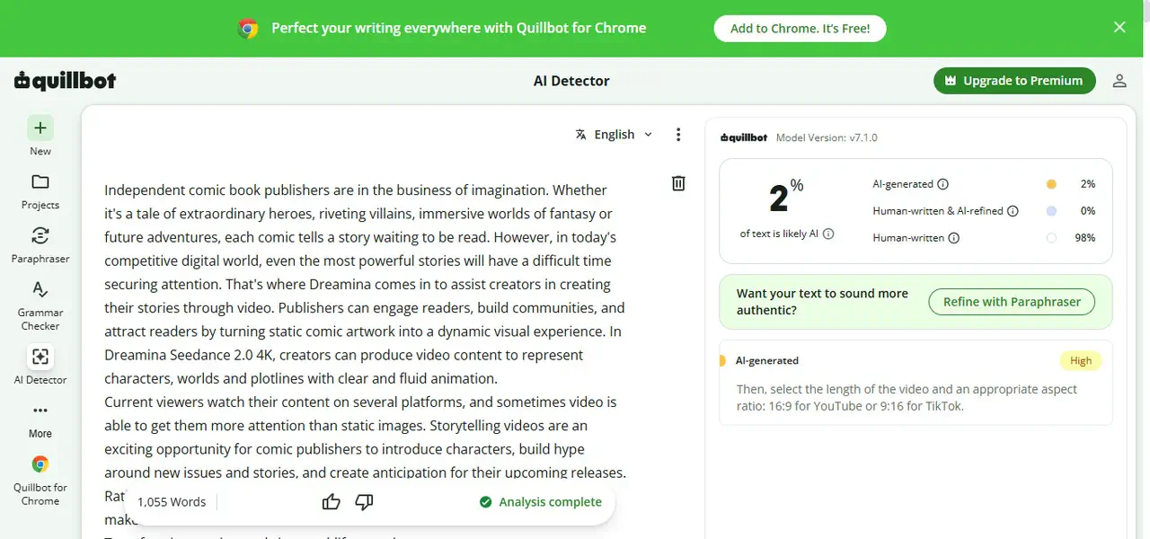This screenshot has height=539, width=1150.
Task: Click the High confidence badge
Action: tap(1081, 361)
